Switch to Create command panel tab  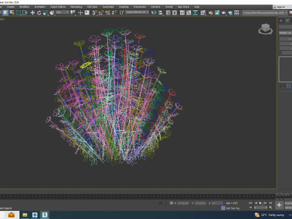point(281,21)
